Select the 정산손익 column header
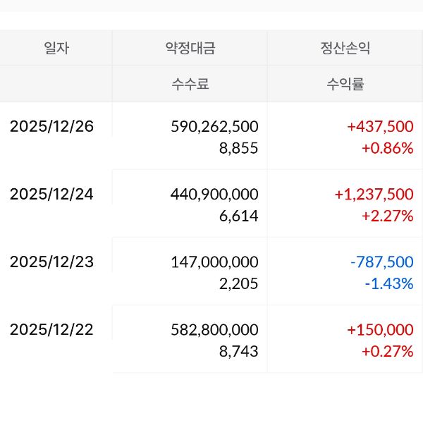This screenshot has height=423, width=423. click(x=345, y=49)
